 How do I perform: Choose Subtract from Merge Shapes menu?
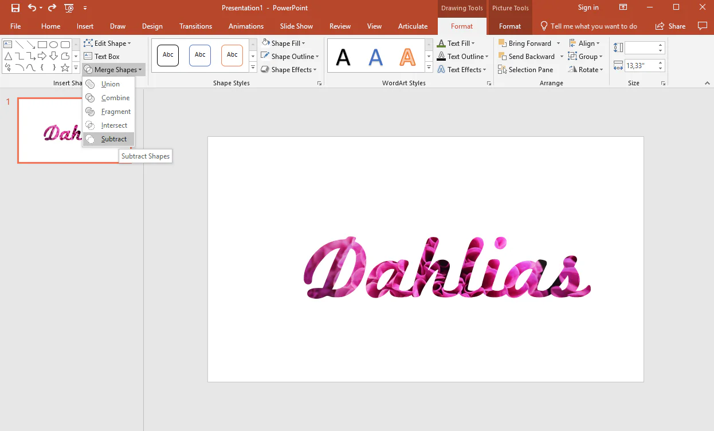(108, 139)
